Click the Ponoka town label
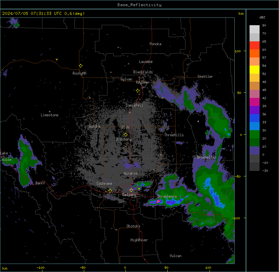This screenshot has width=279, height=272. (155, 44)
